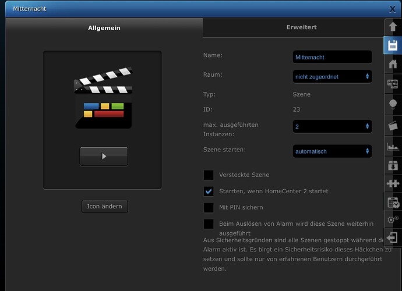Open the puzzle piece plugins icon

tap(393, 183)
